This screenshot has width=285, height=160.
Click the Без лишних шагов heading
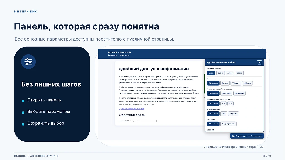(x=51, y=84)
